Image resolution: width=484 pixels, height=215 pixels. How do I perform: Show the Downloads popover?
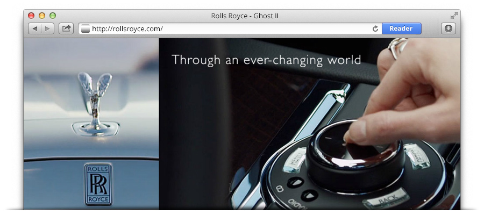point(448,28)
